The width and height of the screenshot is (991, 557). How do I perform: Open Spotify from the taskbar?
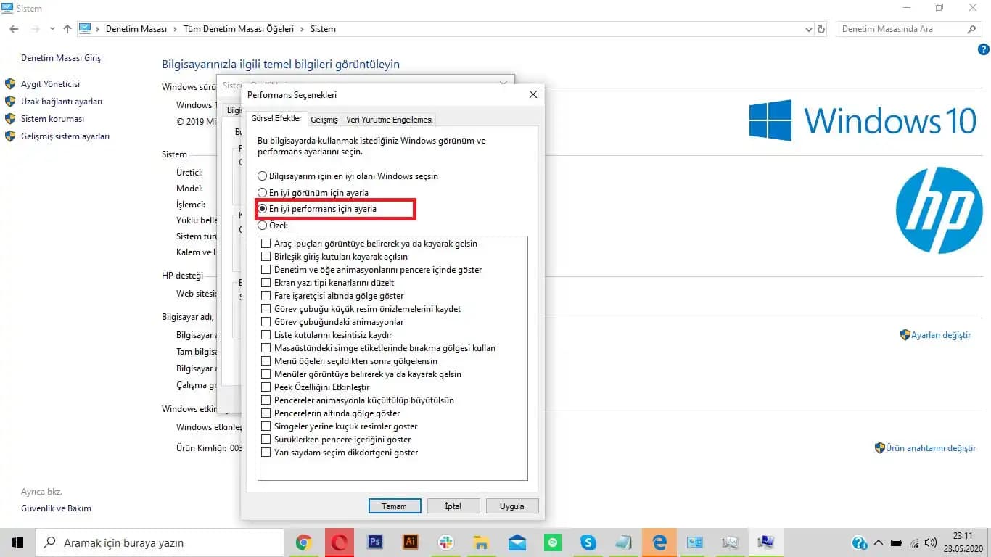553,542
